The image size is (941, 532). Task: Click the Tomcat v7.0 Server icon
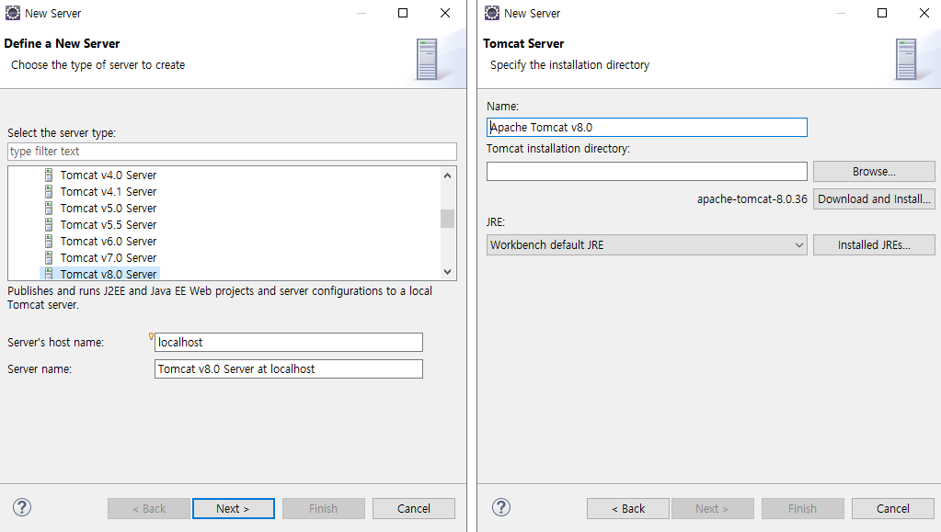(x=49, y=258)
